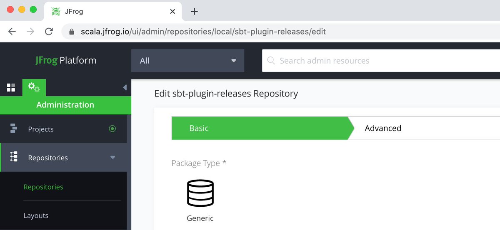Click the Package Type label
Screen dimensions: 500x230
point(199,163)
